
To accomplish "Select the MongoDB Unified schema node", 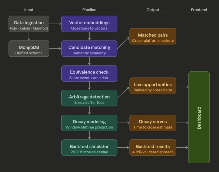I will (29, 49).
